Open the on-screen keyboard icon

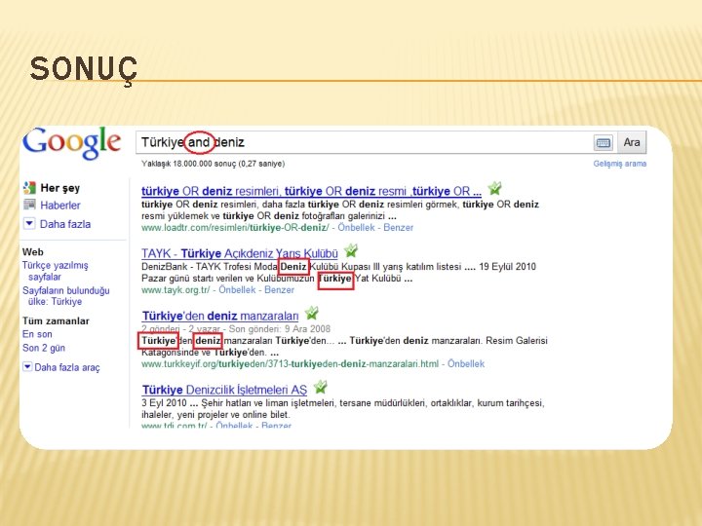point(604,142)
